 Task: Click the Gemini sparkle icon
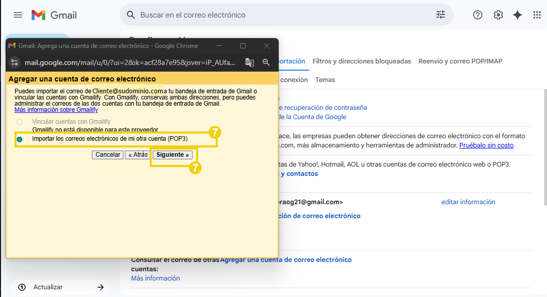coord(518,15)
